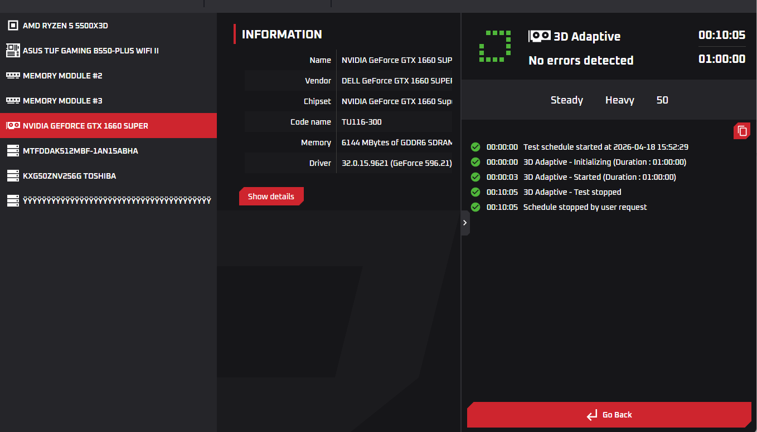Image resolution: width=757 pixels, height=432 pixels.
Task: Click the elapsed time '00:10:05' at top right
Action: coord(722,35)
